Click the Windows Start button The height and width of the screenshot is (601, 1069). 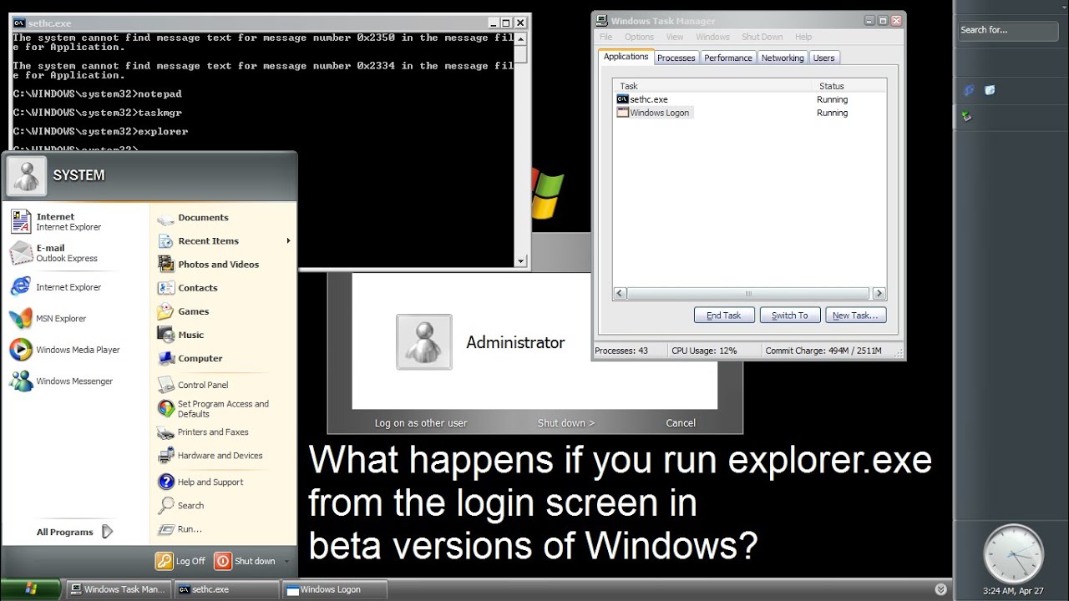click(x=30, y=589)
